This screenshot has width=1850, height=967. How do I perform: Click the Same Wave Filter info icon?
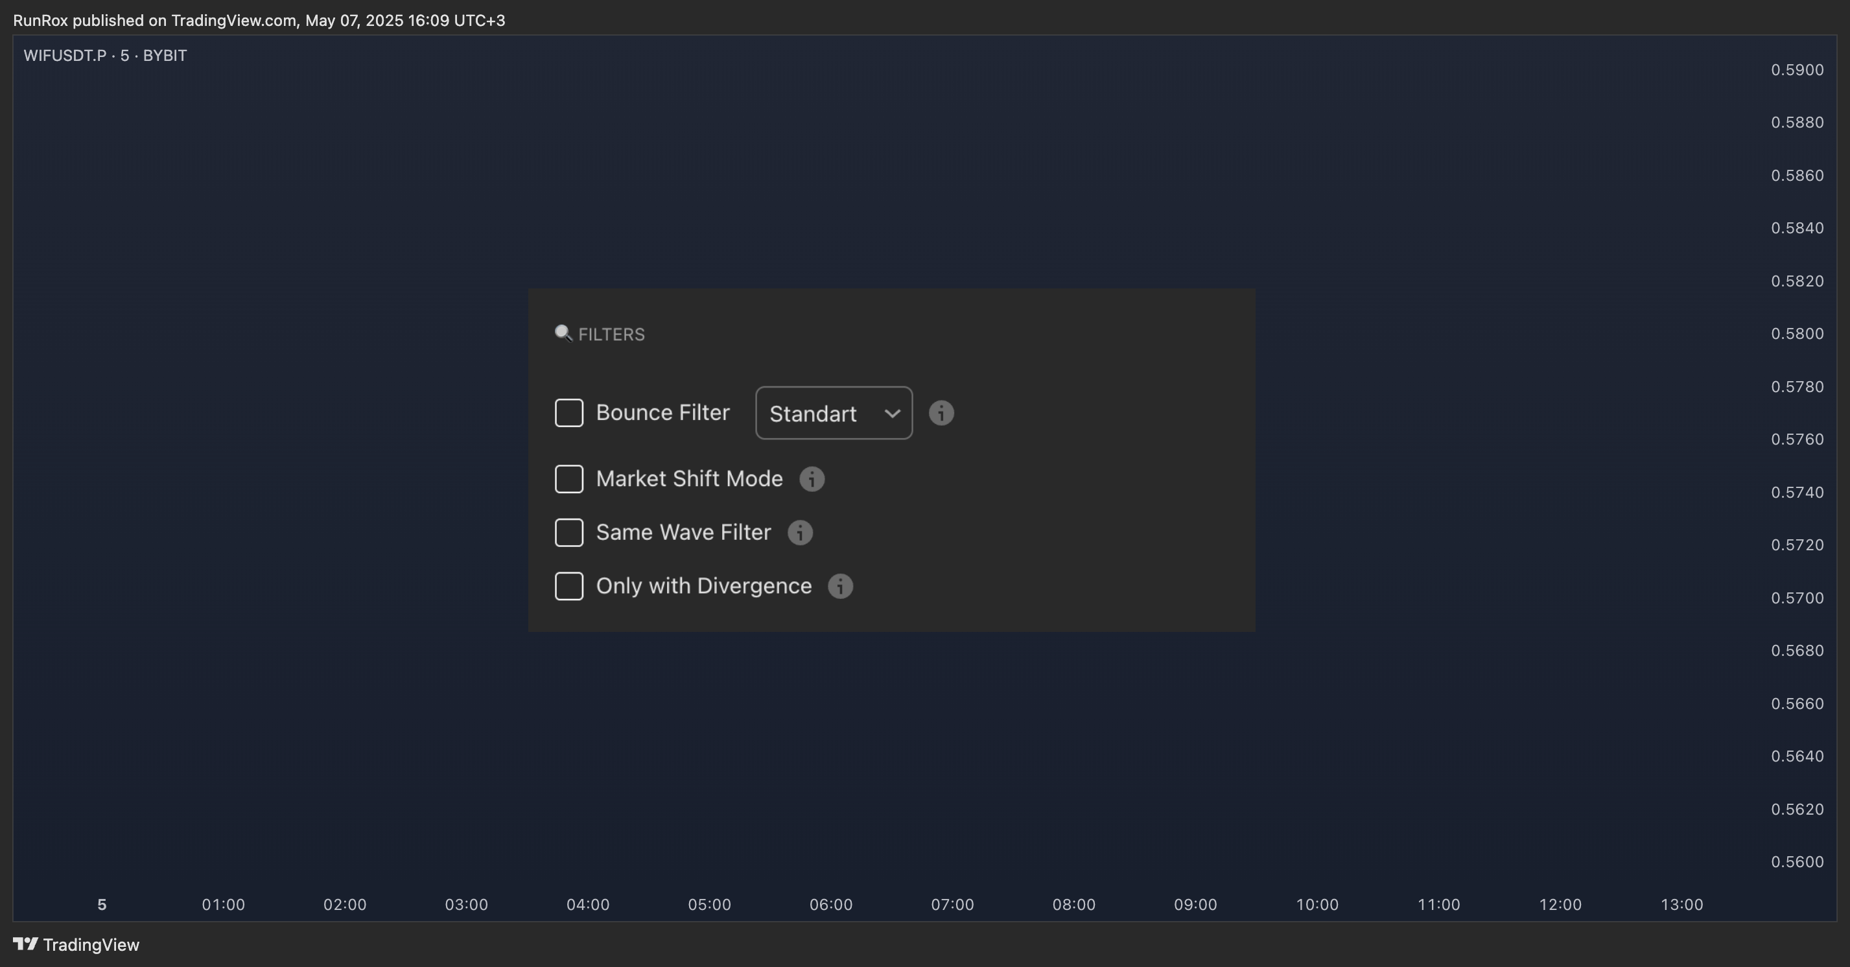click(799, 533)
